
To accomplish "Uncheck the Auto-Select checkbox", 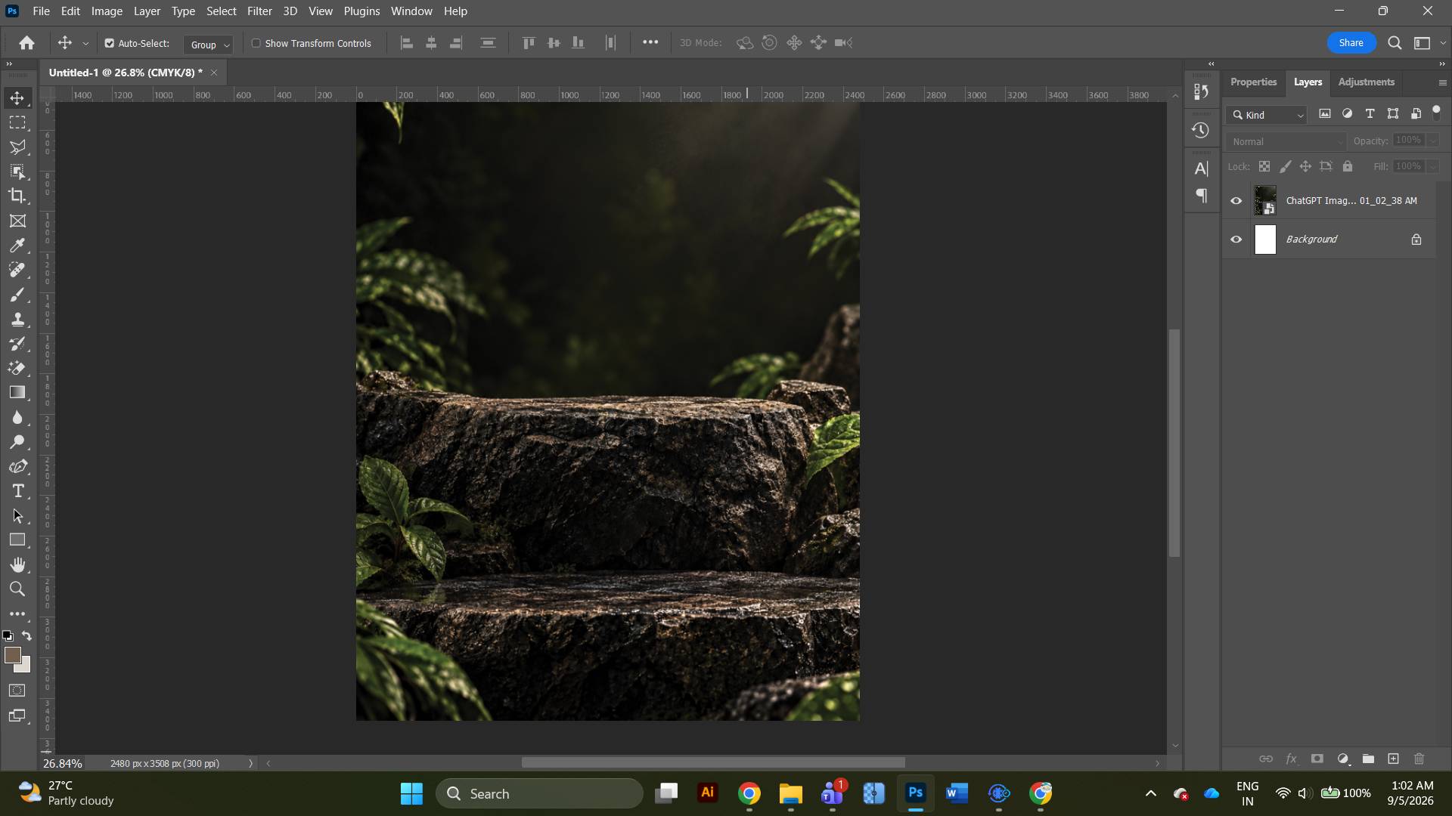I will click(110, 44).
